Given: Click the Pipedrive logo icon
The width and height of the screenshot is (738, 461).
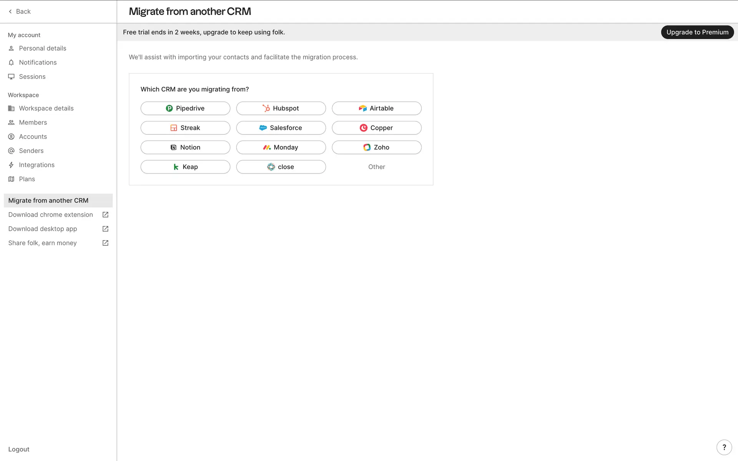Looking at the screenshot, I should click(x=169, y=108).
